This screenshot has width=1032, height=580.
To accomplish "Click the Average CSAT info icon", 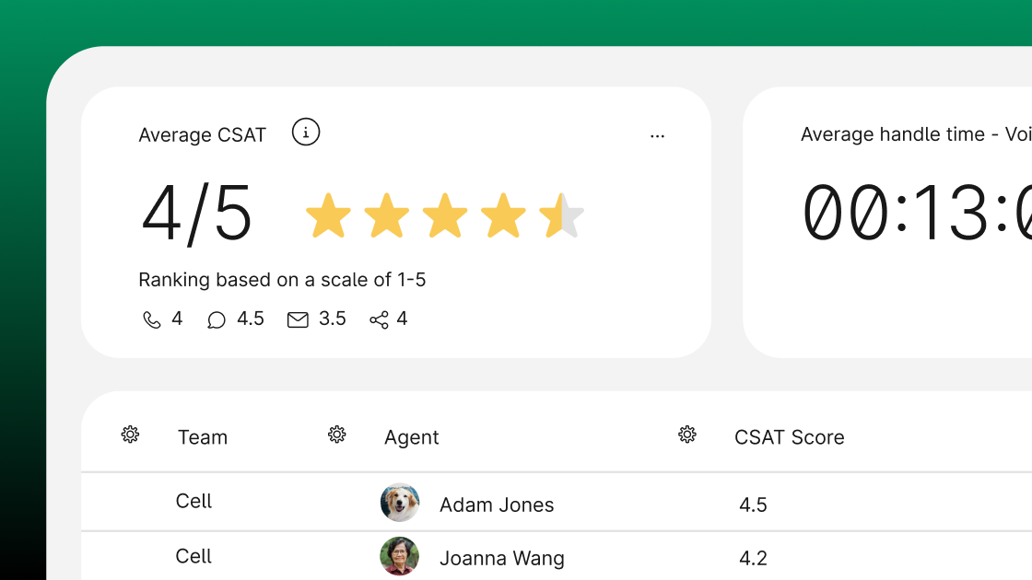I will tap(306, 133).
